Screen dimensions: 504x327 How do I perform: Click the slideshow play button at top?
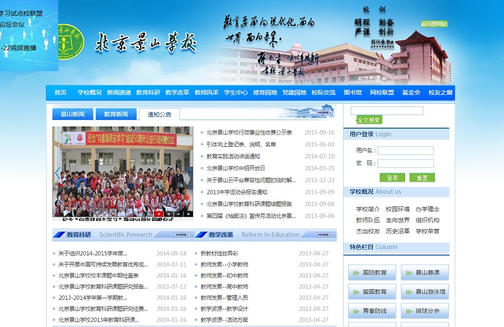[x=130, y=129]
